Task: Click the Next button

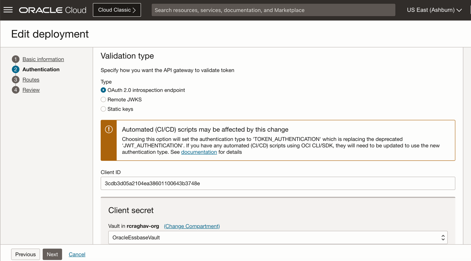Action: (52, 254)
